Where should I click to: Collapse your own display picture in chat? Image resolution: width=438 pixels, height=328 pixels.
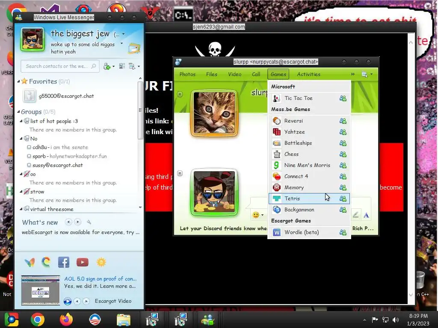[x=180, y=173]
